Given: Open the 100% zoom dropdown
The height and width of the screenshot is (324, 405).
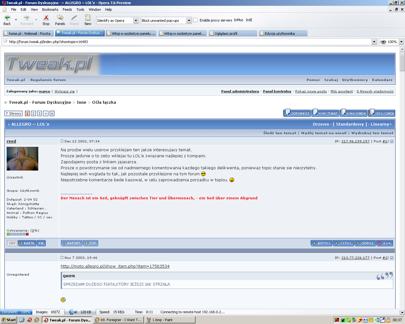Looking at the screenshot, I should point(401,42).
